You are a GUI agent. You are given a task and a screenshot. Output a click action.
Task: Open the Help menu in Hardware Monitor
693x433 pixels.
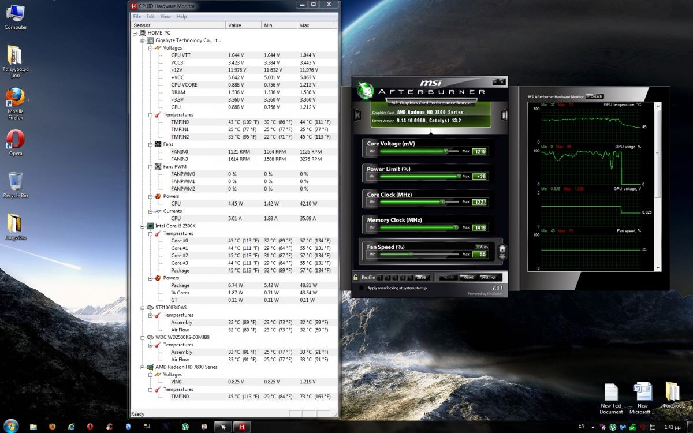pyautogui.click(x=182, y=17)
